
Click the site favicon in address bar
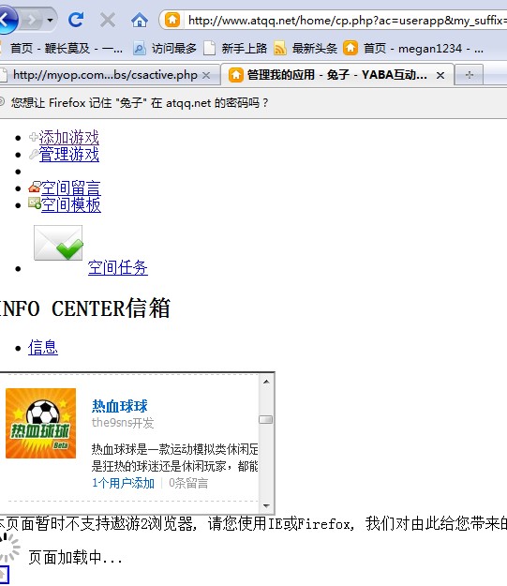pos(172,20)
